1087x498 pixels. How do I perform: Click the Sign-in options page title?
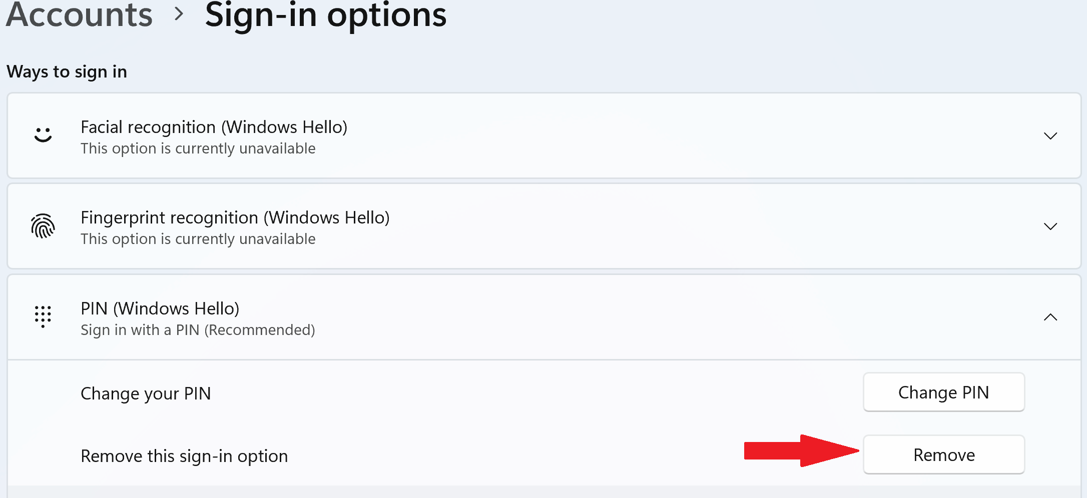[326, 15]
